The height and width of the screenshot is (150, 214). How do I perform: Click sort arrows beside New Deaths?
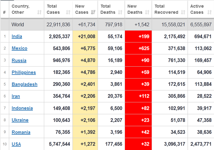[x=147, y=12]
